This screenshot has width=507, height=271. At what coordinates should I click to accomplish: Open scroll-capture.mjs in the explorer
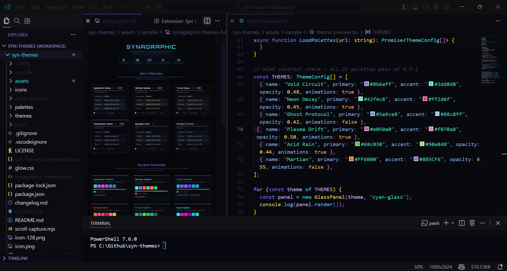[35, 229]
